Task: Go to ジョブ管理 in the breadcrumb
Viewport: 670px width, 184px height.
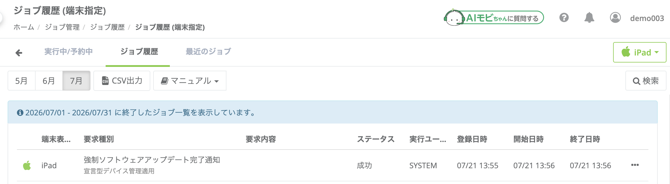Action: point(62,27)
